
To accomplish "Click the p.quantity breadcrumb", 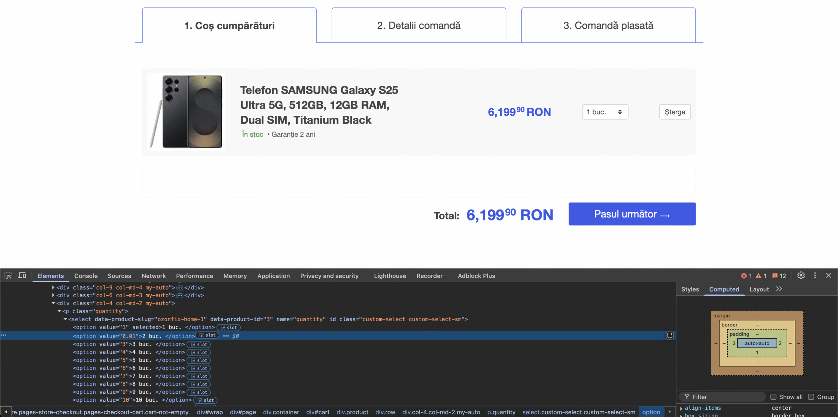I will 501,412.
